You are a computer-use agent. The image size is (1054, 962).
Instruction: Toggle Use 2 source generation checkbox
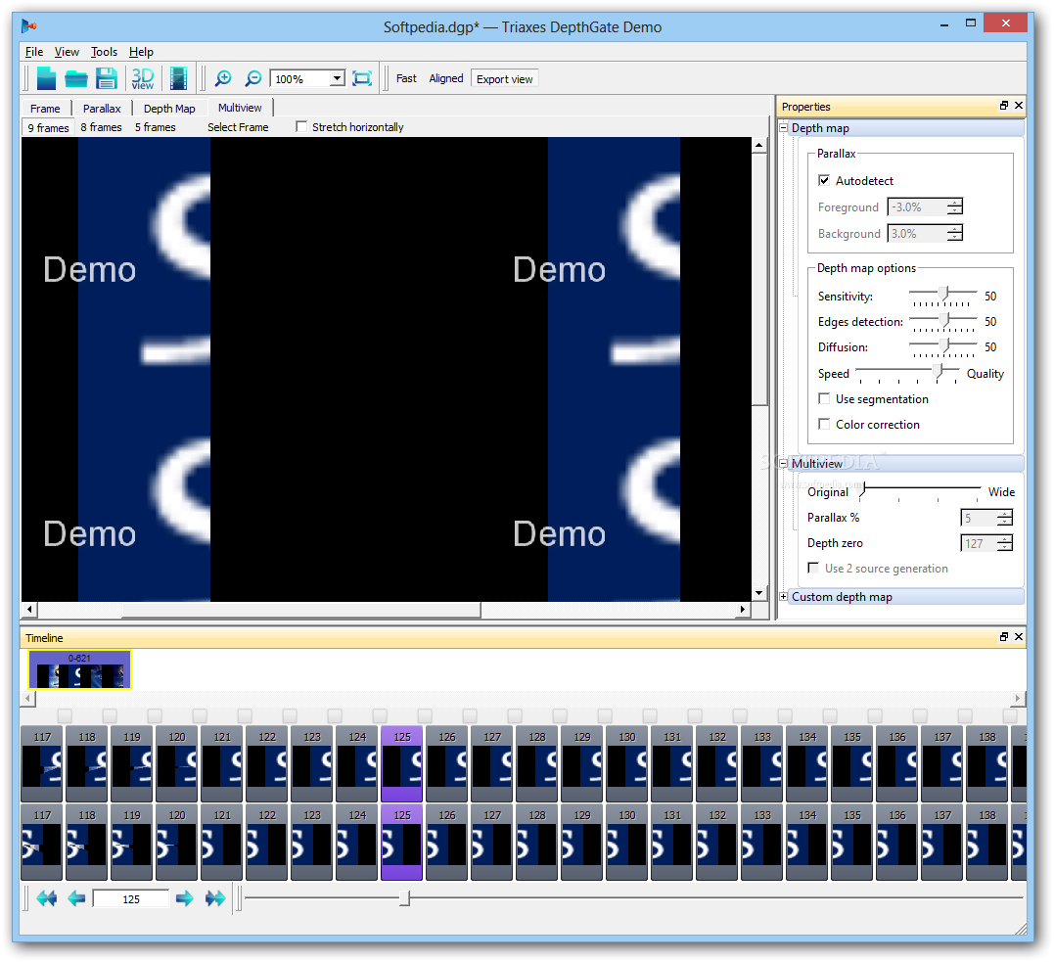tap(813, 568)
